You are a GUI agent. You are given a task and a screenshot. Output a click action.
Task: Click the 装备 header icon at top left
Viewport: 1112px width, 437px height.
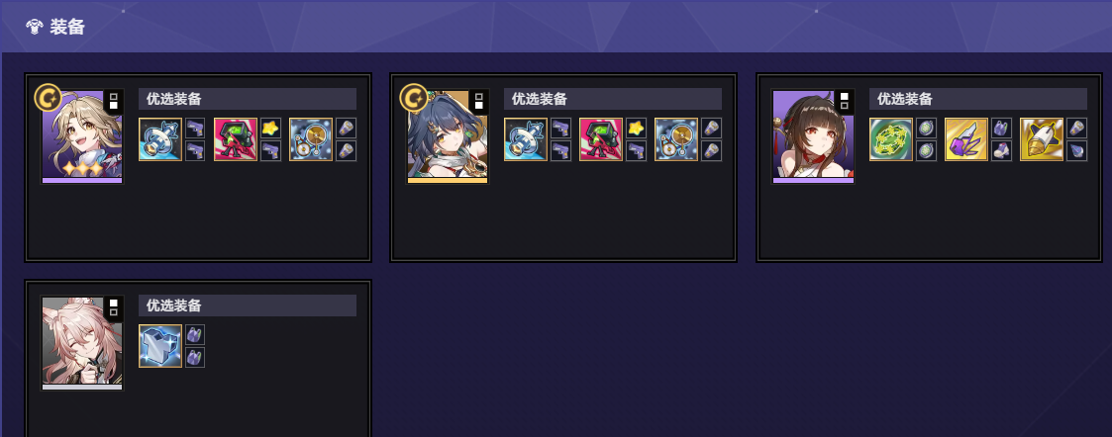point(34,27)
